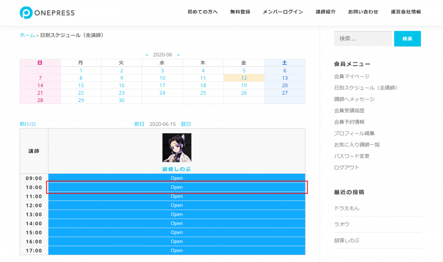Screen dimensions: 443x262
Task: Click the 10:00 time label
Action: click(x=34, y=188)
